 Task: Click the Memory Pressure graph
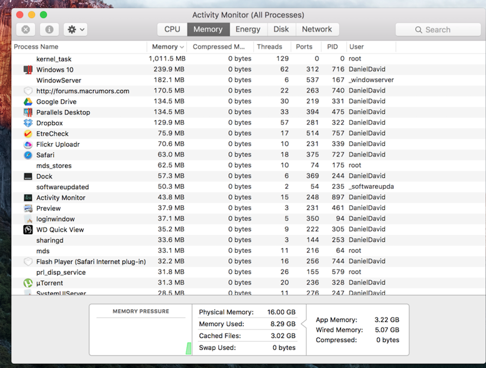tap(141, 336)
